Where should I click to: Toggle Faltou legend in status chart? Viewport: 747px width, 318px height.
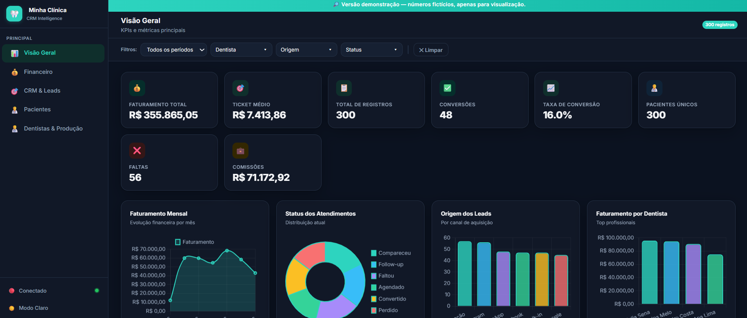[374, 276]
